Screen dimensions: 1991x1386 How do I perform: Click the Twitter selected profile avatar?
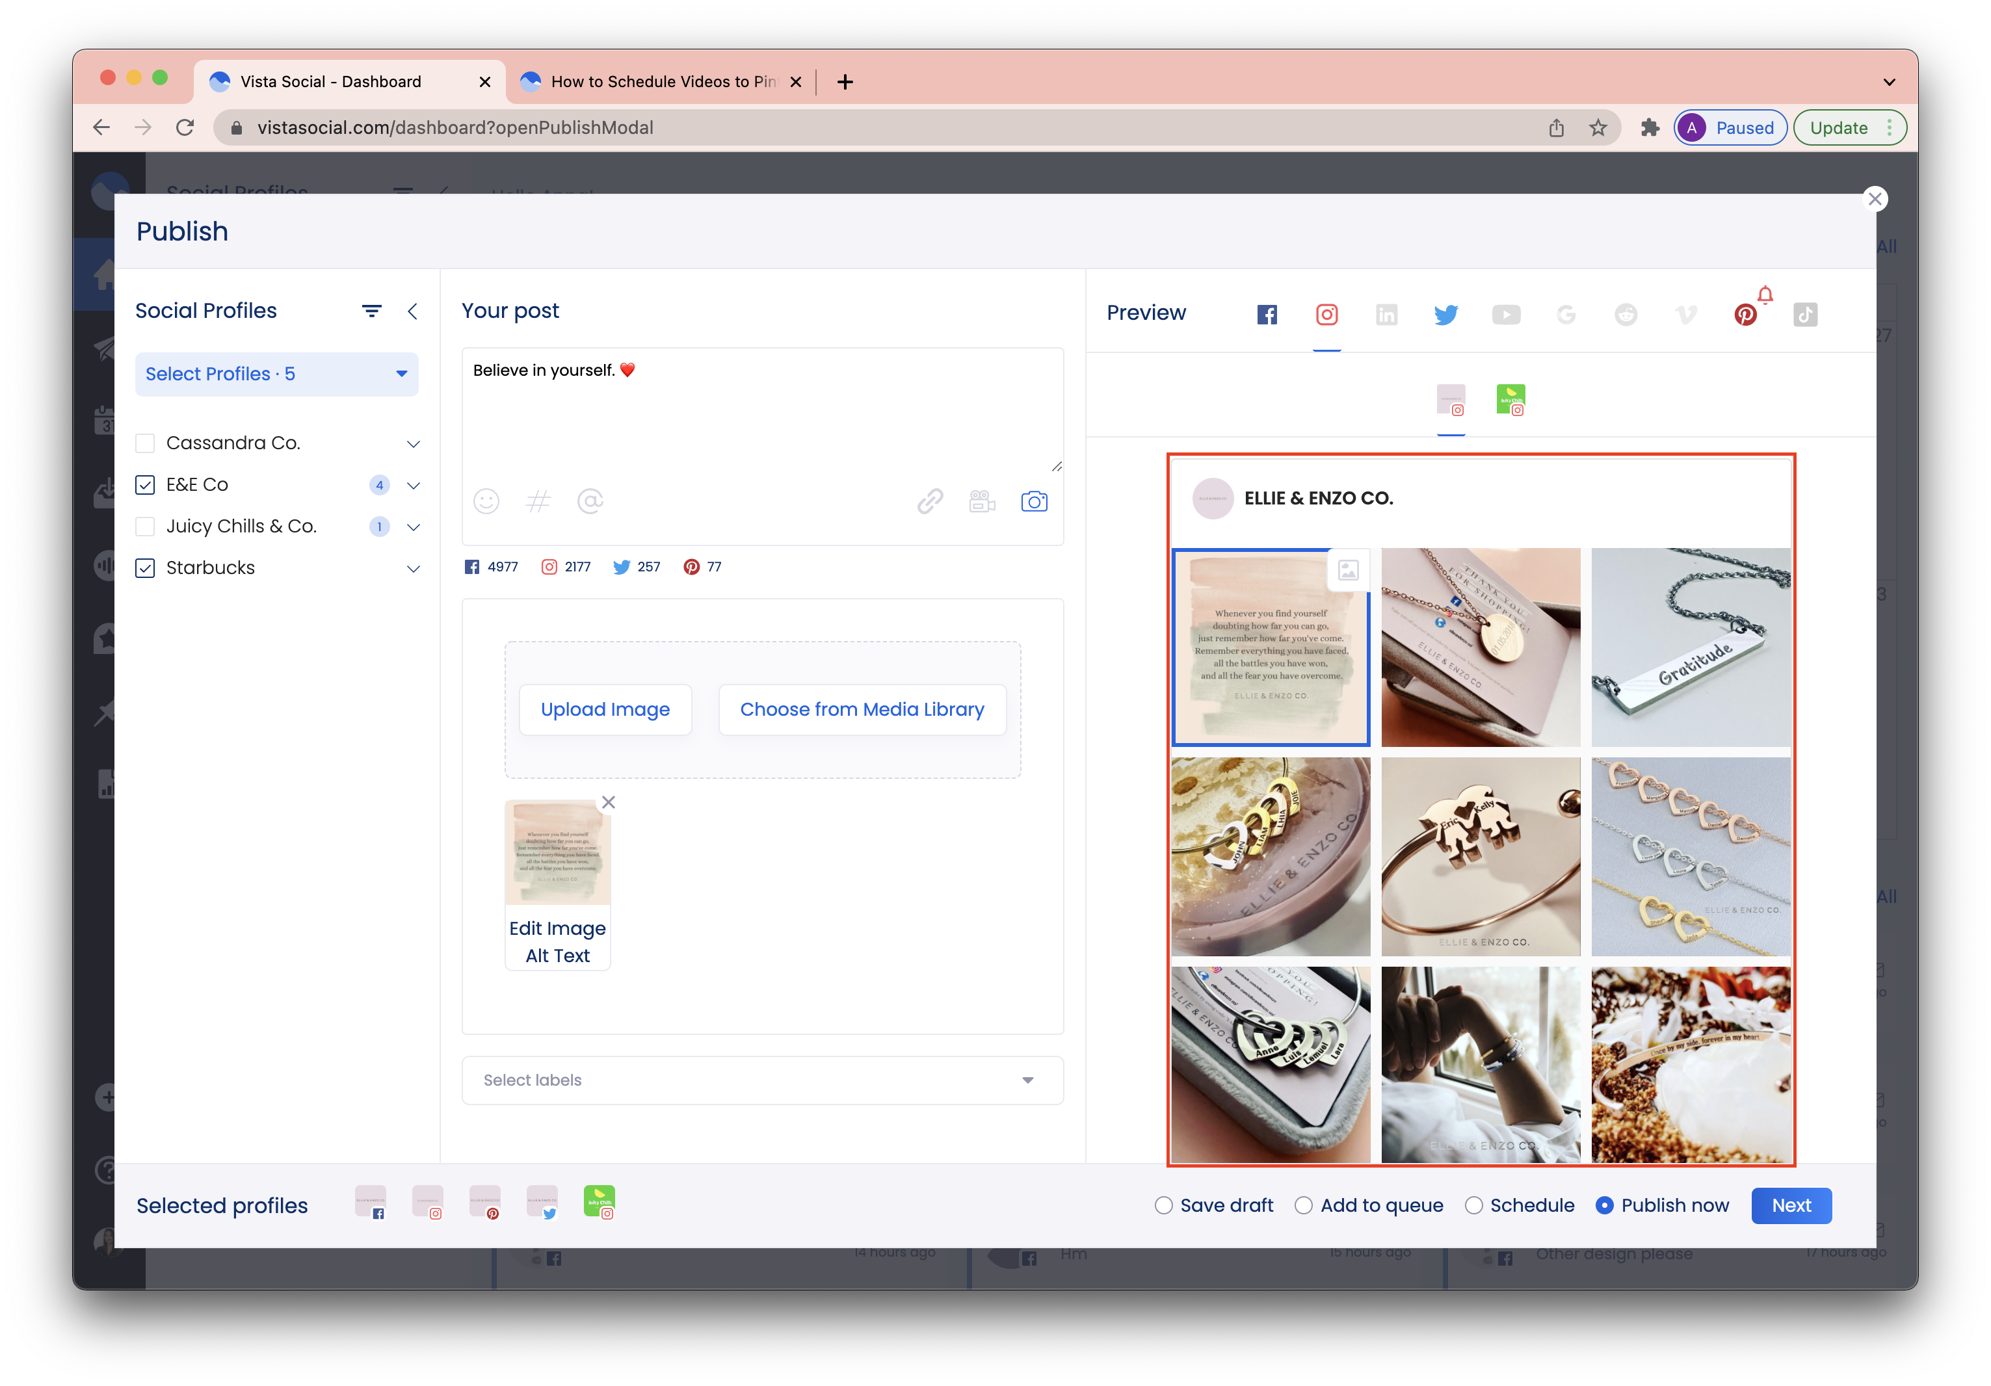(542, 1203)
